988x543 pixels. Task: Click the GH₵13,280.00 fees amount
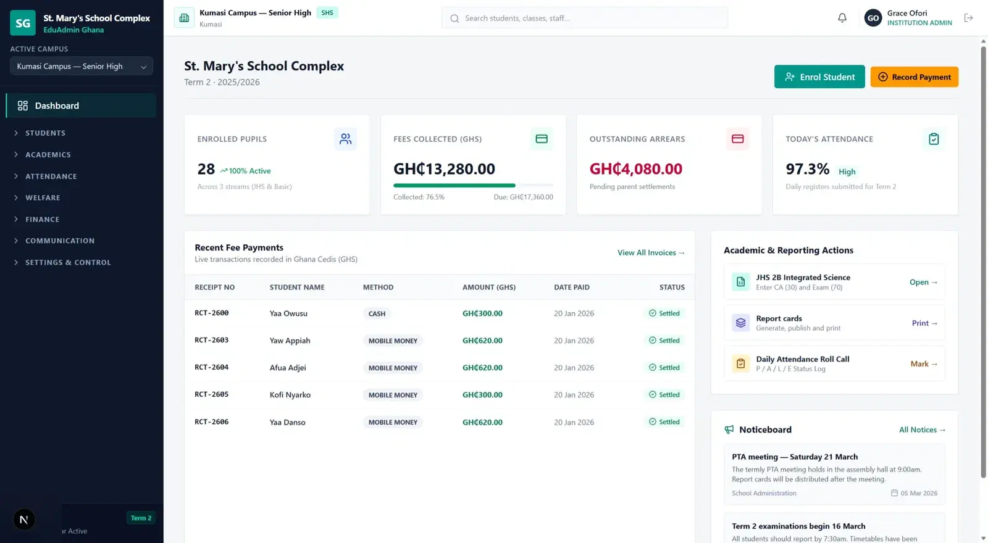(x=445, y=169)
